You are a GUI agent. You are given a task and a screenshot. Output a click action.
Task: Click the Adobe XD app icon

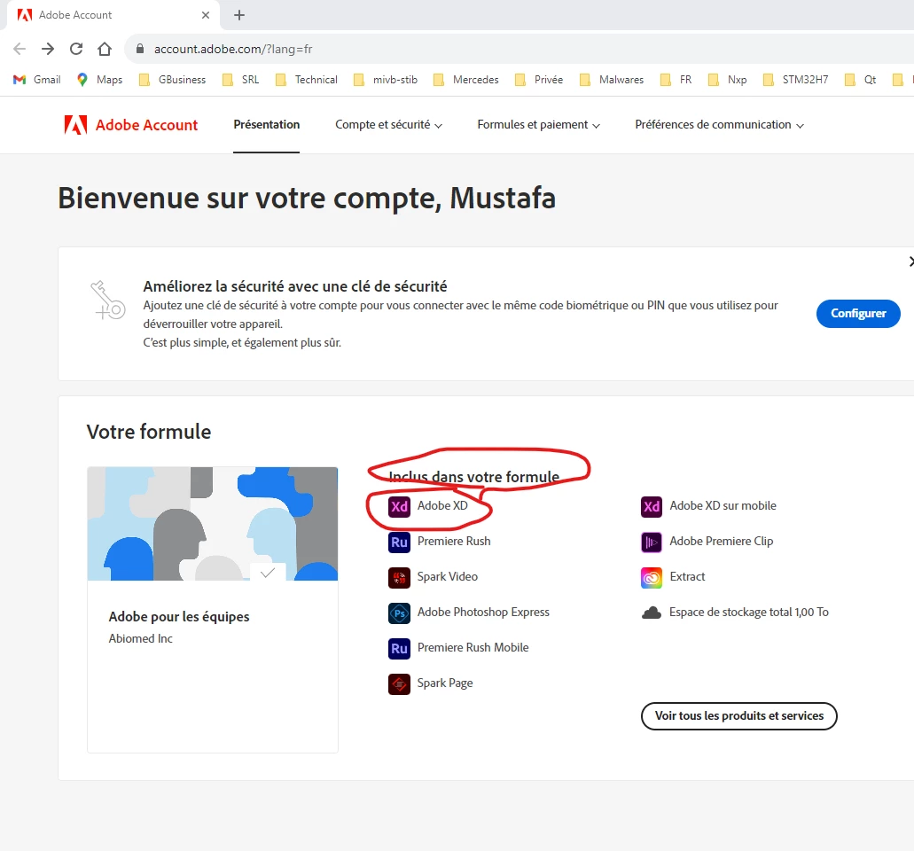pyautogui.click(x=399, y=506)
